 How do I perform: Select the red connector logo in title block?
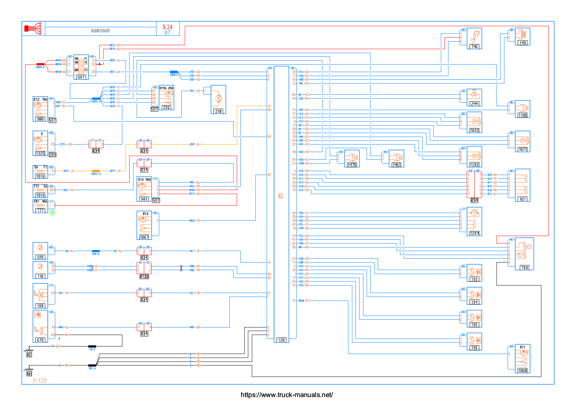[33, 28]
